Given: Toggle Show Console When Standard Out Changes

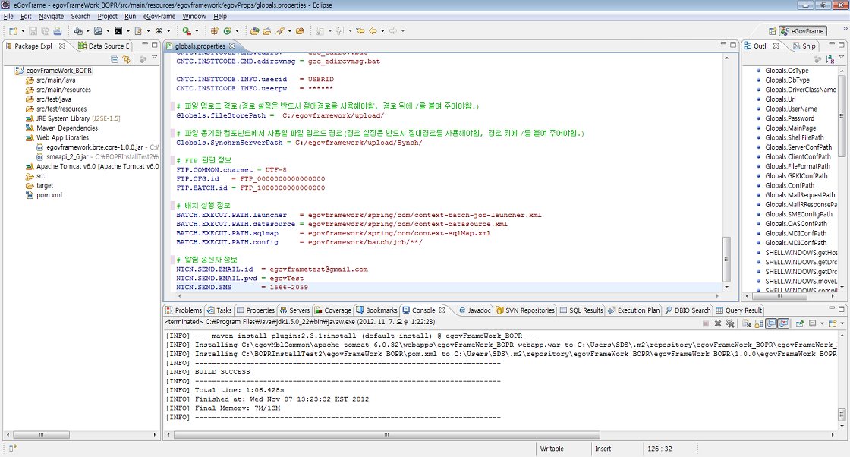Looking at the screenshot, I should [x=770, y=323].
